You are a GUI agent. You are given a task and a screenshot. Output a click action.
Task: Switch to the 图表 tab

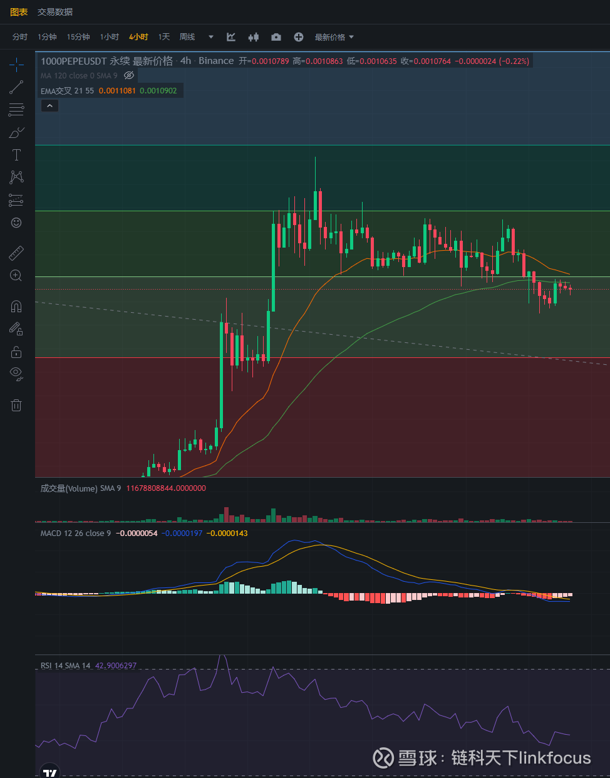19,12
